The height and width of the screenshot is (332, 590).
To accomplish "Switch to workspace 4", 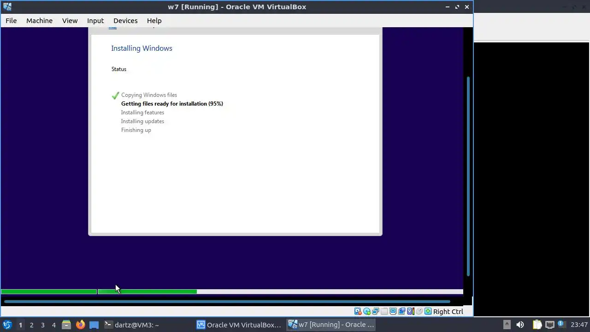I will pos(53,325).
